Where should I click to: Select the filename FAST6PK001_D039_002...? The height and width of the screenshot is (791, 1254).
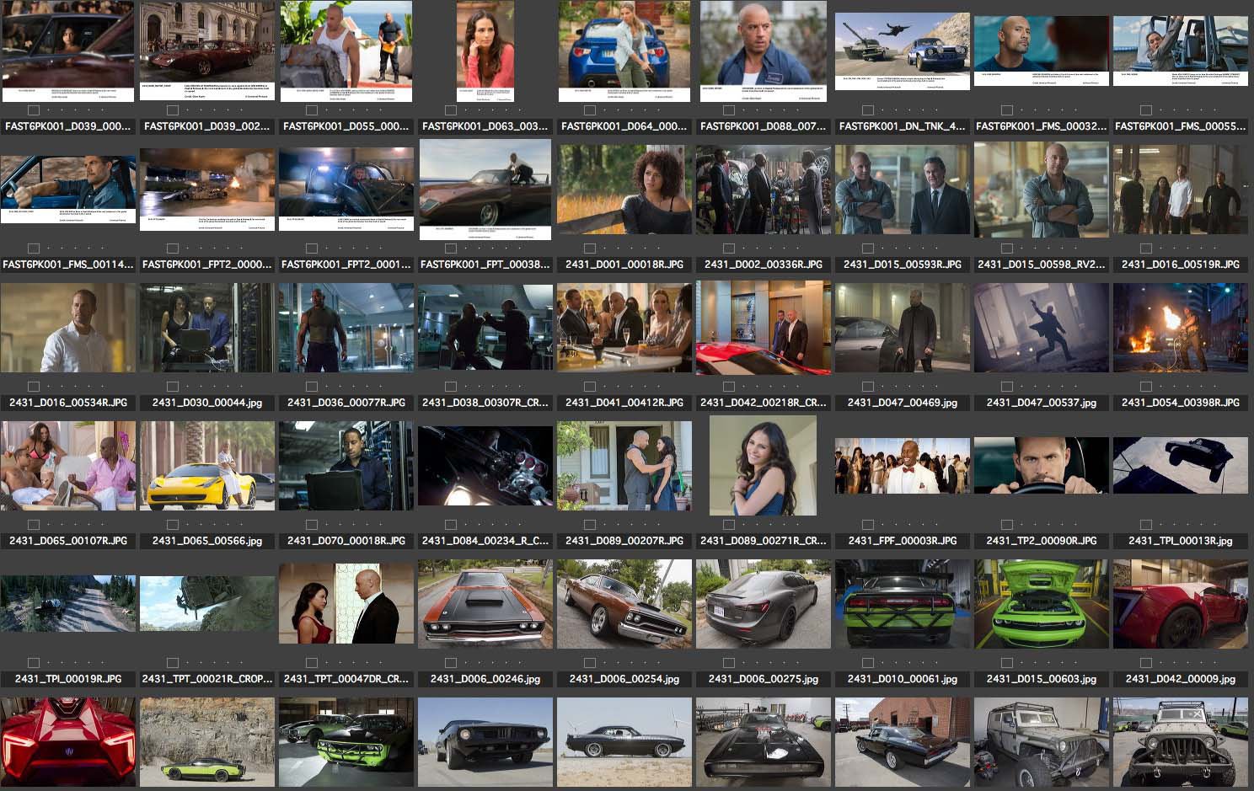coord(207,126)
